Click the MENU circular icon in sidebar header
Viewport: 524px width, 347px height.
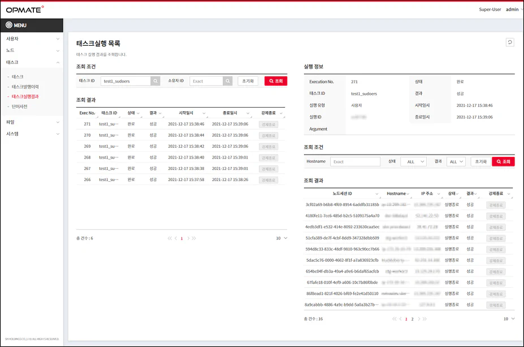click(x=9, y=25)
